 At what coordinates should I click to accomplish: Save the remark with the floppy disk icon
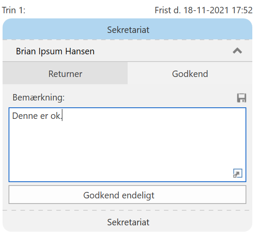coord(242,98)
